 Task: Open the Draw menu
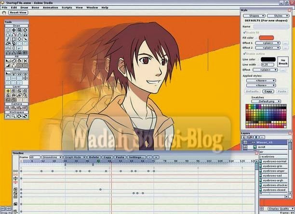pos(24,8)
